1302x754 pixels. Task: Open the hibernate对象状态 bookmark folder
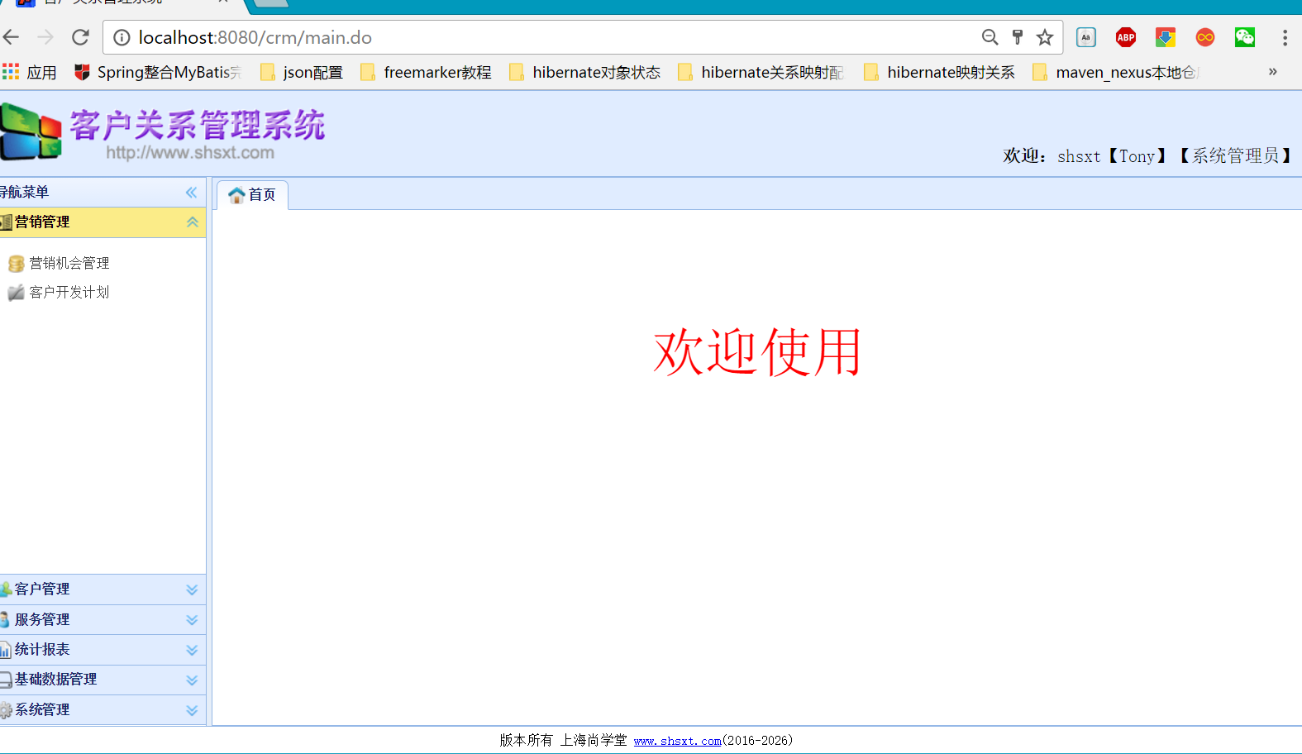coord(585,73)
